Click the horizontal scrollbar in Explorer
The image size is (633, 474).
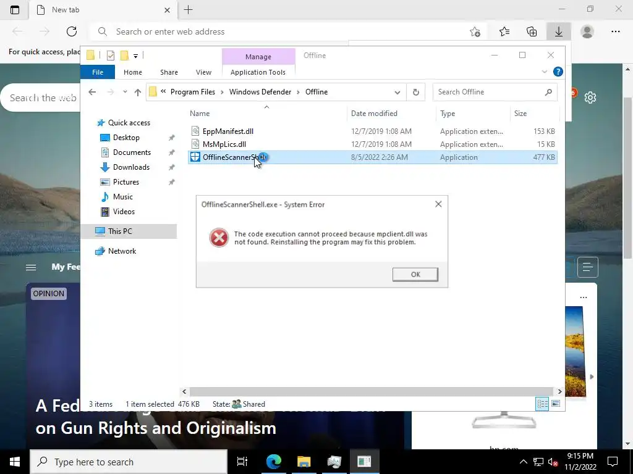pyautogui.click(x=371, y=391)
